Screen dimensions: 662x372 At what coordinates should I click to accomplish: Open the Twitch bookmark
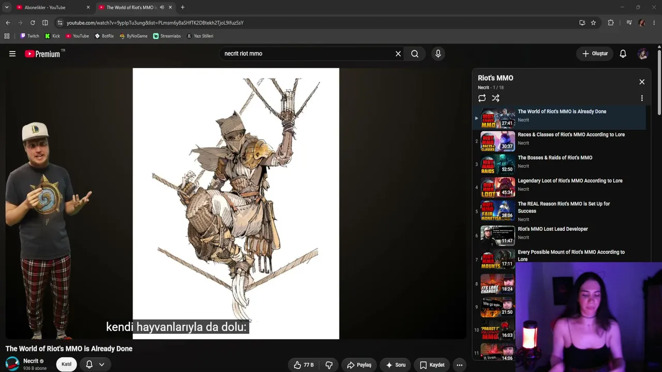click(x=29, y=36)
